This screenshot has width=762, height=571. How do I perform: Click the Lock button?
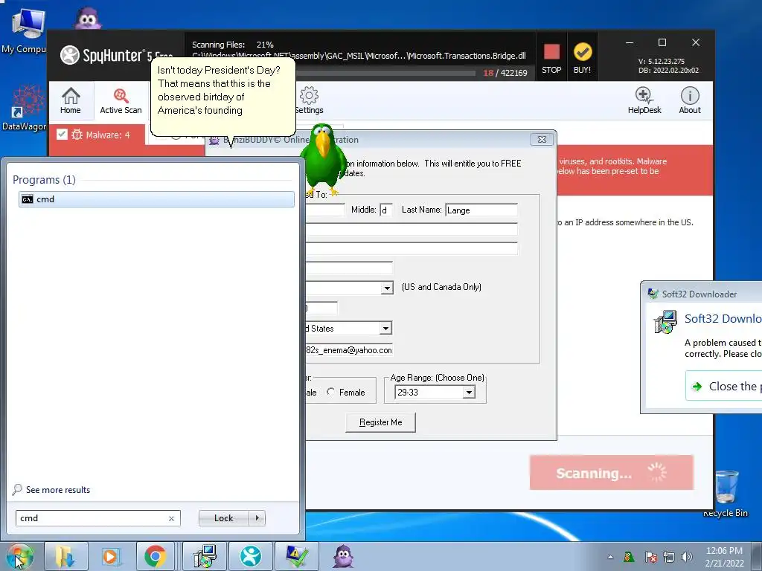pyautogui.click(x=223, y=518)
